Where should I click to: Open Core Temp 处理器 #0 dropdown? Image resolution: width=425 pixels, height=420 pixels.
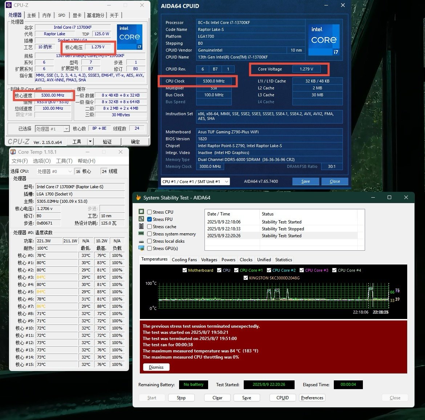54,171
